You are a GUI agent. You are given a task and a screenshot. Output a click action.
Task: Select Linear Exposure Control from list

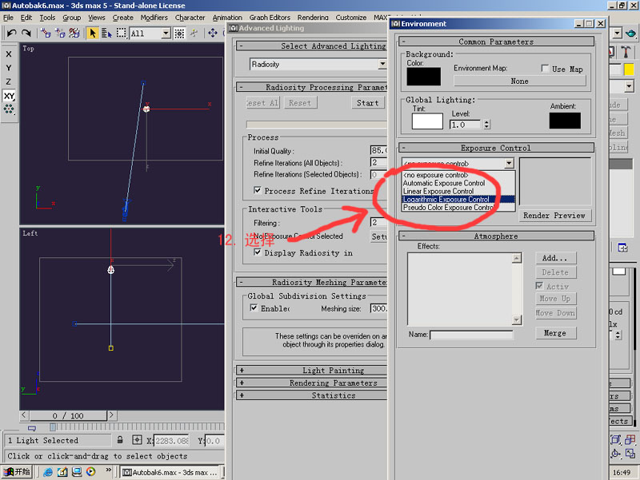(x=458, y=191)
